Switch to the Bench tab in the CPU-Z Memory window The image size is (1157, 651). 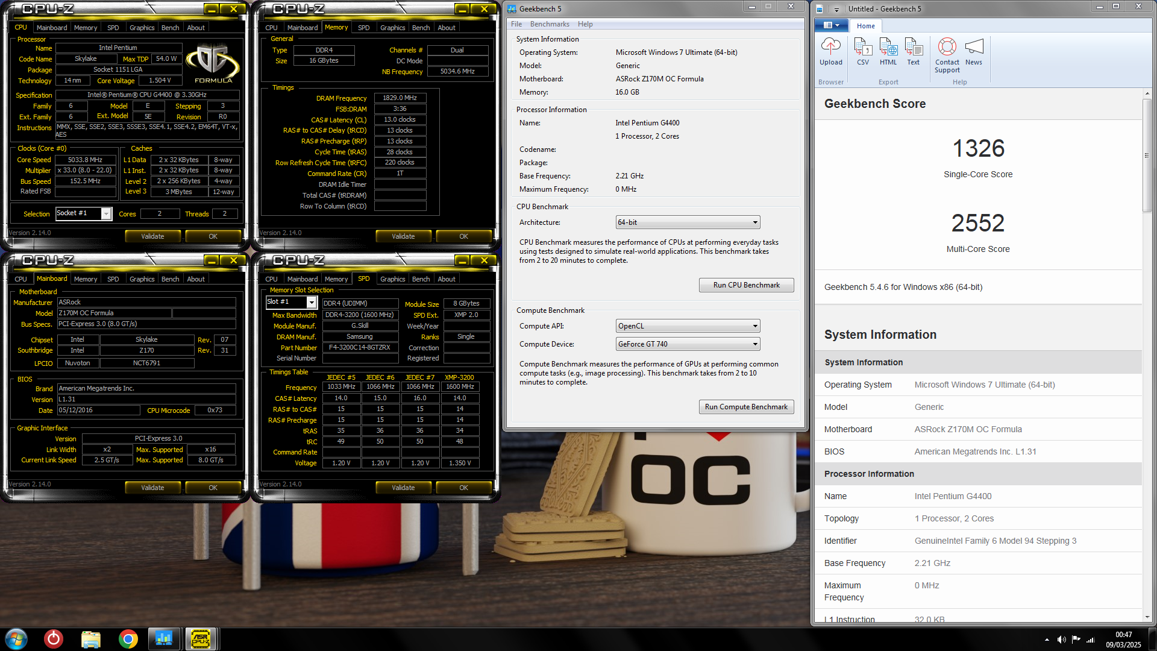pyautogui.click(x=421, y=28)
